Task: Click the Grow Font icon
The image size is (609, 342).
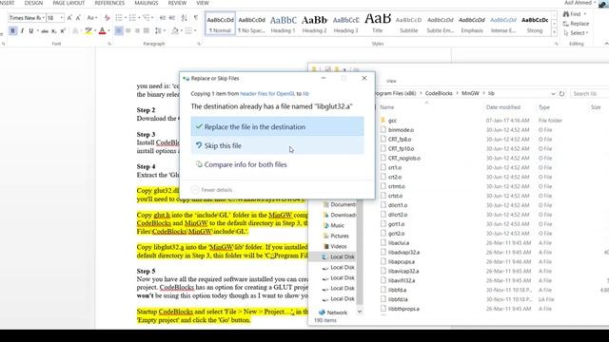Action: [69, 18]
